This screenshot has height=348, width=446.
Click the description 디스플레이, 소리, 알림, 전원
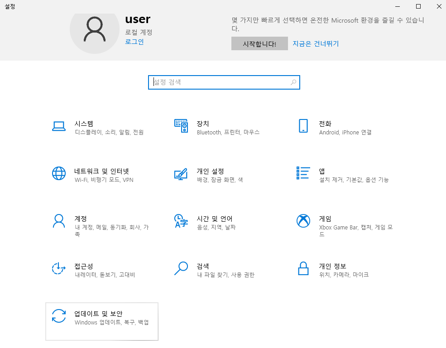[109, 132]
